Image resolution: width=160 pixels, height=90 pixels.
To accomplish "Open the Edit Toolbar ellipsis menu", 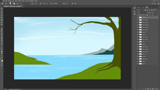I will (x=2, y=56).
